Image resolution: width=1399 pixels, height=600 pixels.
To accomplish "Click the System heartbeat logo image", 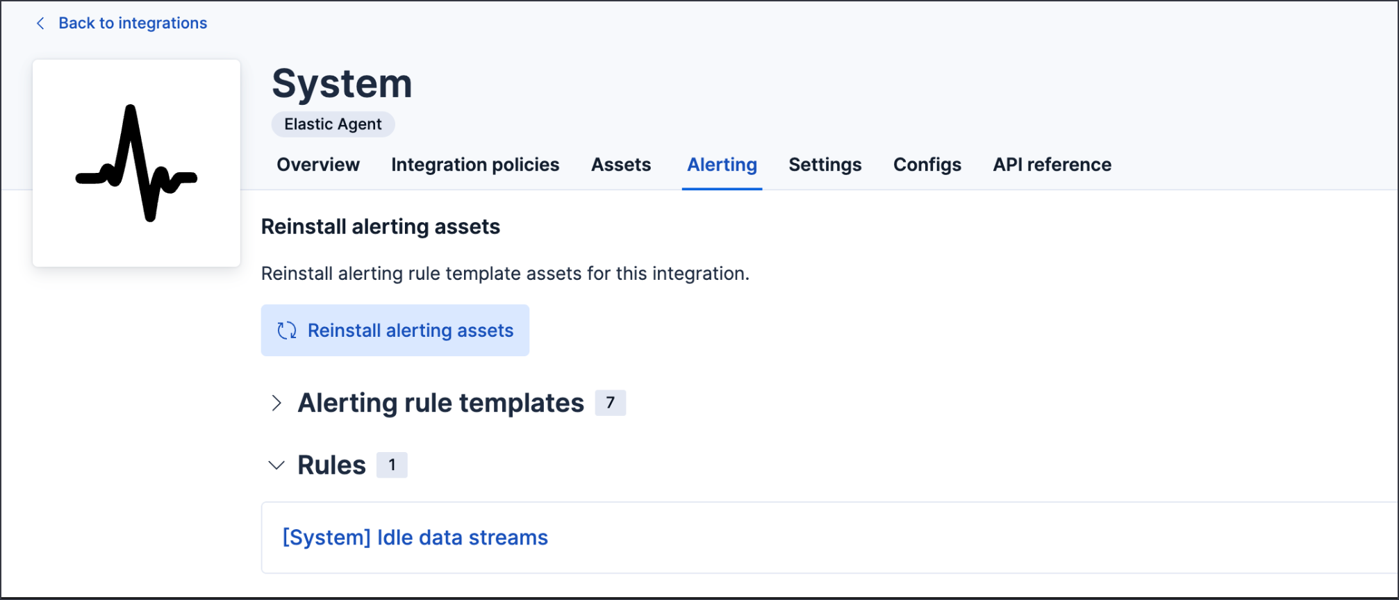I will click(136, 163).
